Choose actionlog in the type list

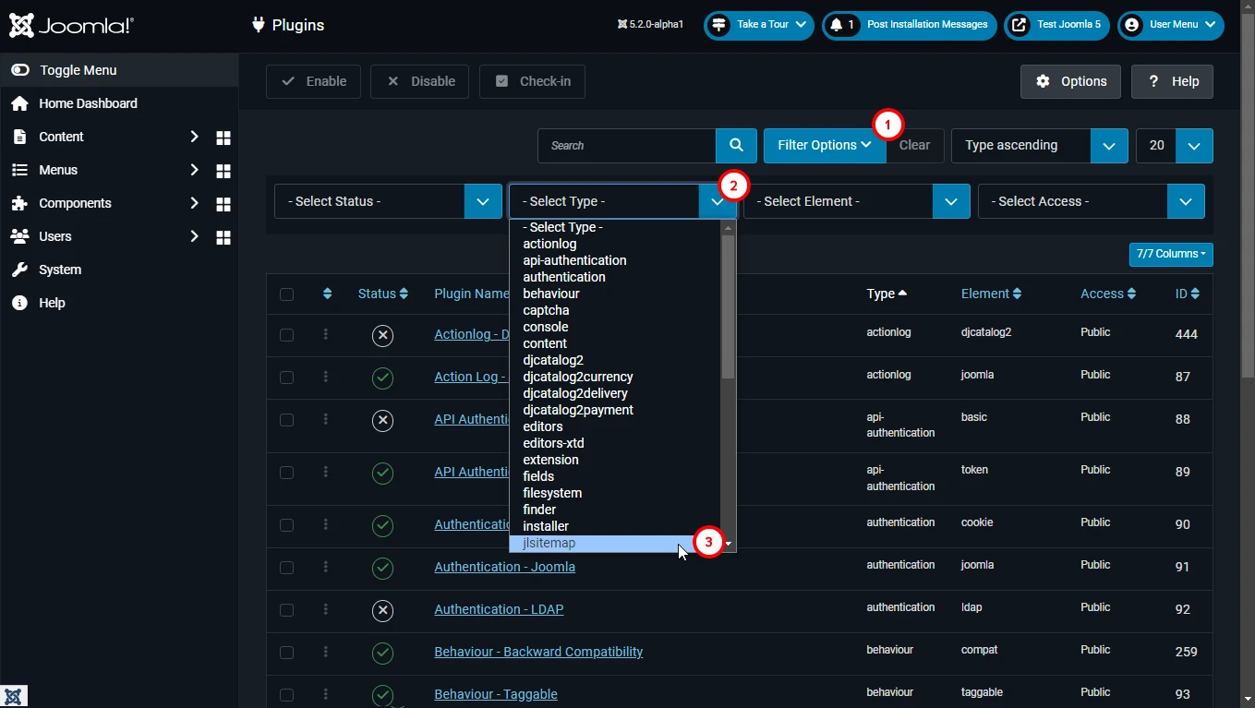pyautogui.click(x=614, y=244)
